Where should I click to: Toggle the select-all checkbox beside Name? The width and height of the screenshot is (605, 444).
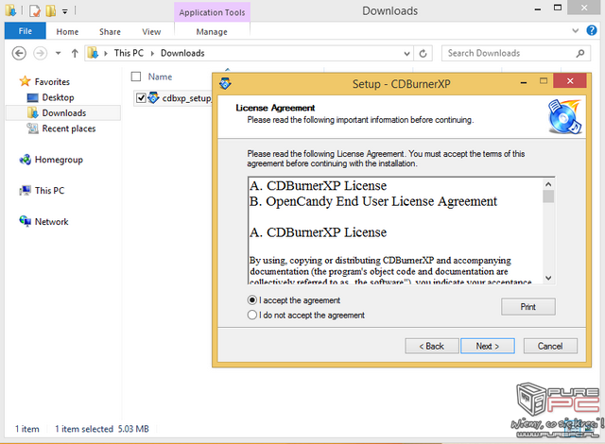click(x=136, y=77)
